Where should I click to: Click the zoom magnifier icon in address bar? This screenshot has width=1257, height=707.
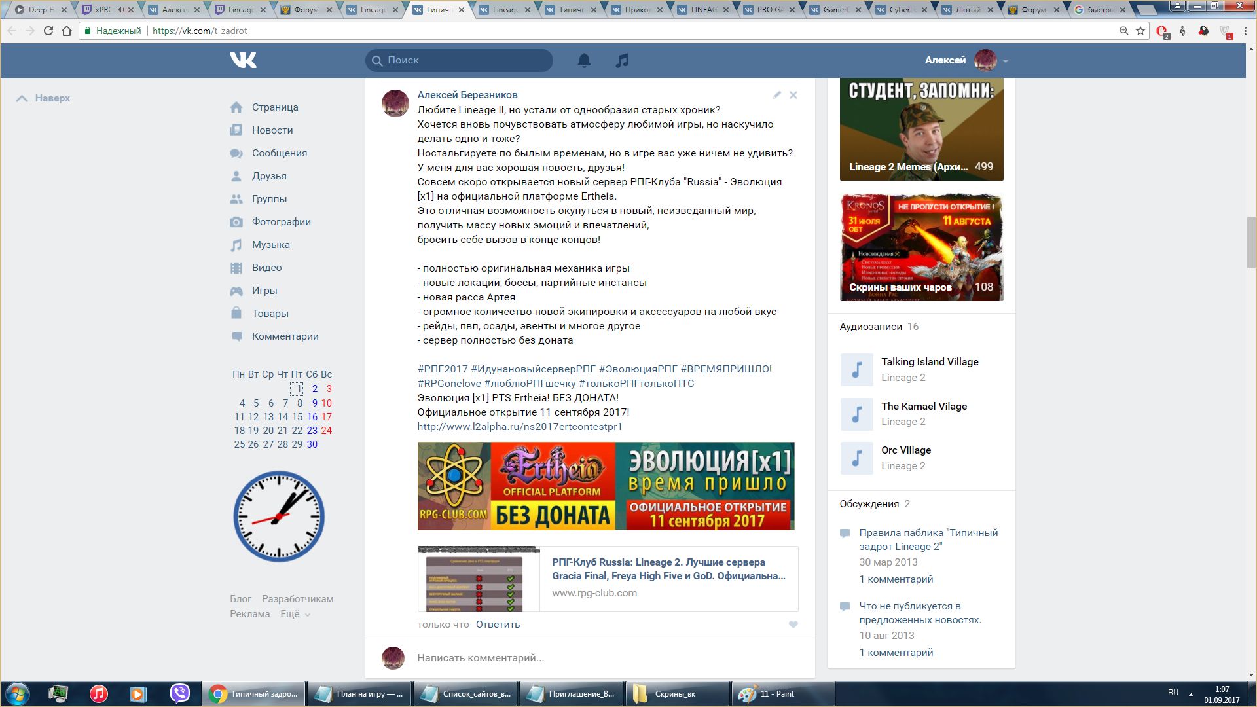pyautogui.click(x=1123, y=31)
